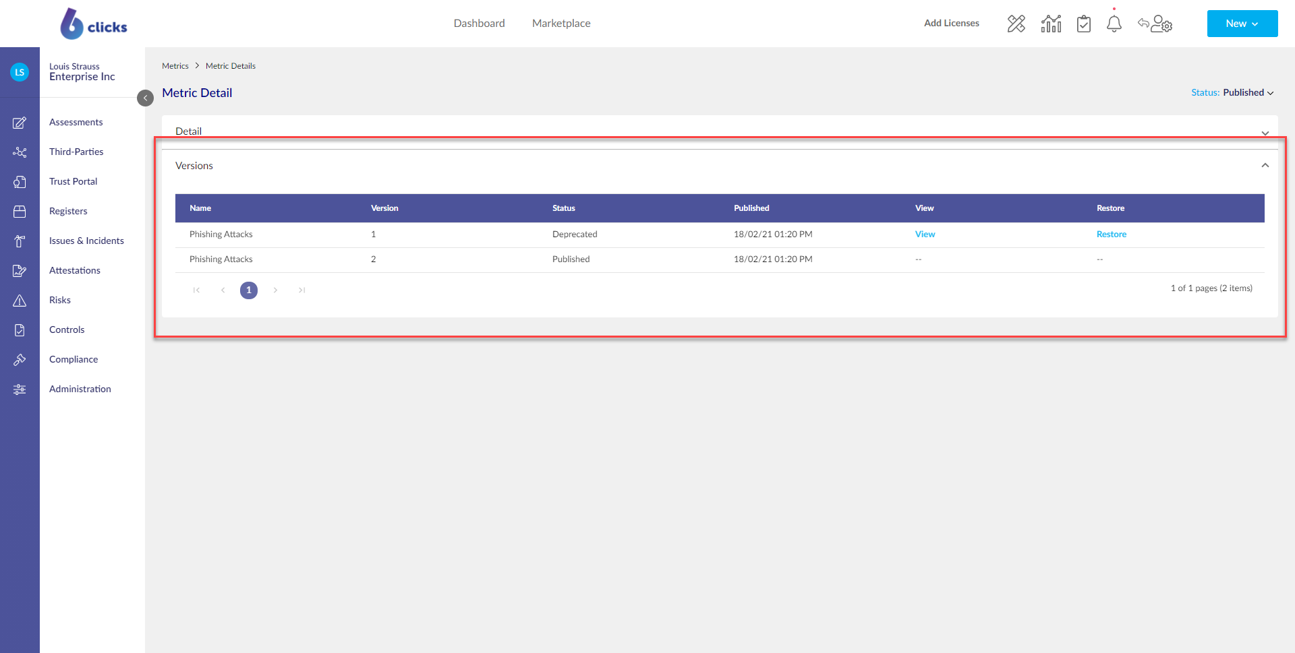Image resolution: width=1295 pixels, height=653 pixels.
Task: Open Trust Portal menu item
Action: click(74, 182)
